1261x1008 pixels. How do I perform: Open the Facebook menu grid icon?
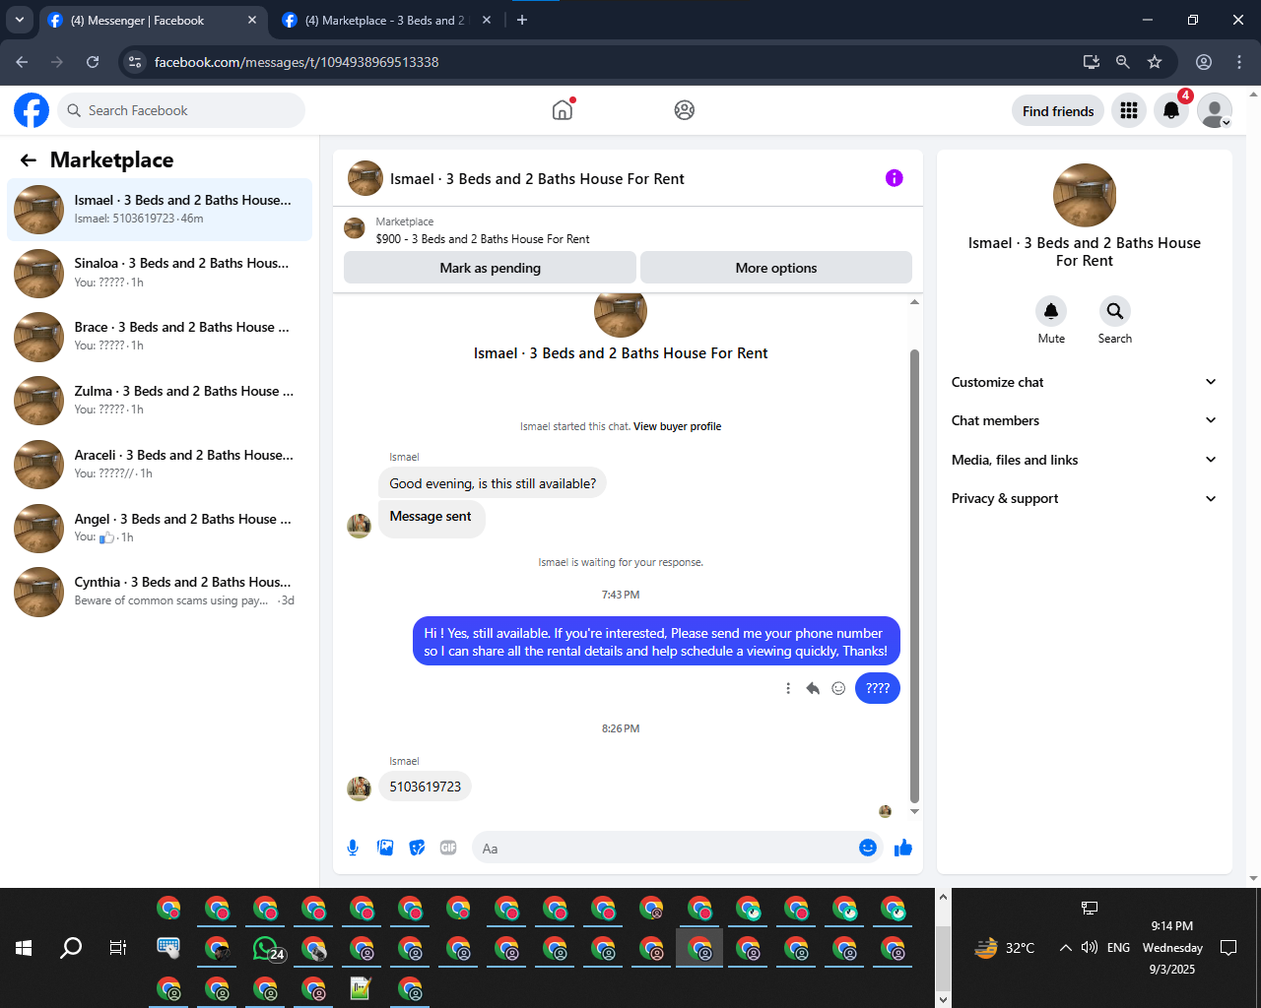1129,110
